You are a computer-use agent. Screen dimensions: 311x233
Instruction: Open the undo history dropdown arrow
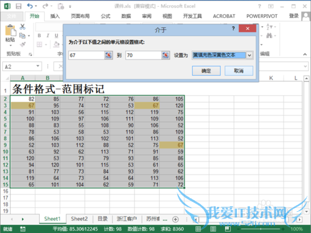point(36,6)
